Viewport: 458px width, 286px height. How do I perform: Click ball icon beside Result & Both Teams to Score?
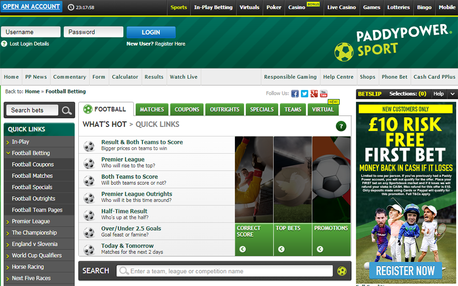click(x=89, y=146)
